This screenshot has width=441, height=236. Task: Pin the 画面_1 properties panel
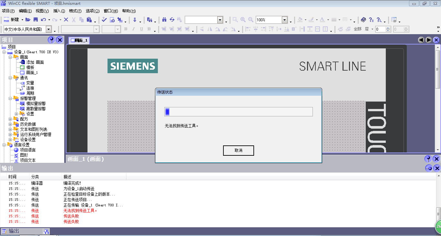pyautogui.click(x=428, y=159)
